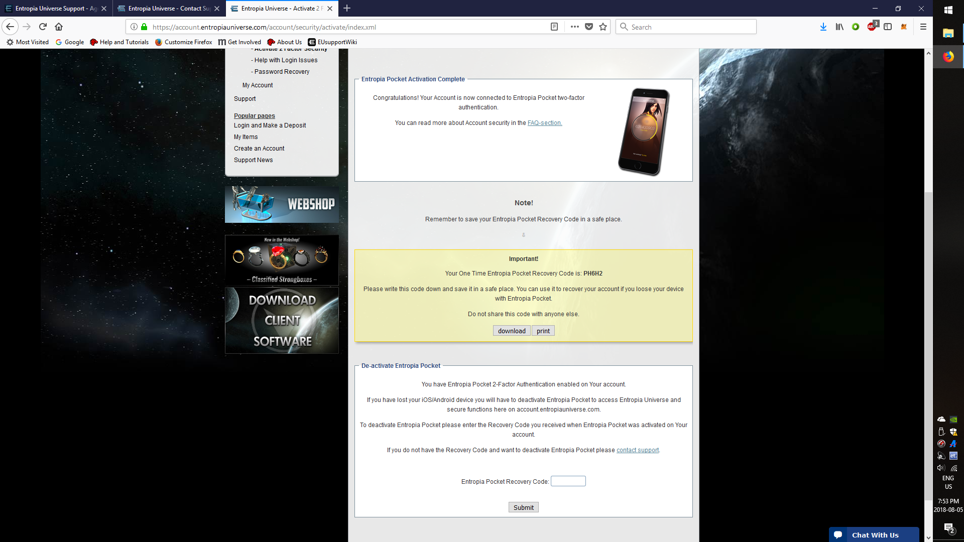Open the Adblock Plus extension
964x542 pixels.
click(872, 27)
